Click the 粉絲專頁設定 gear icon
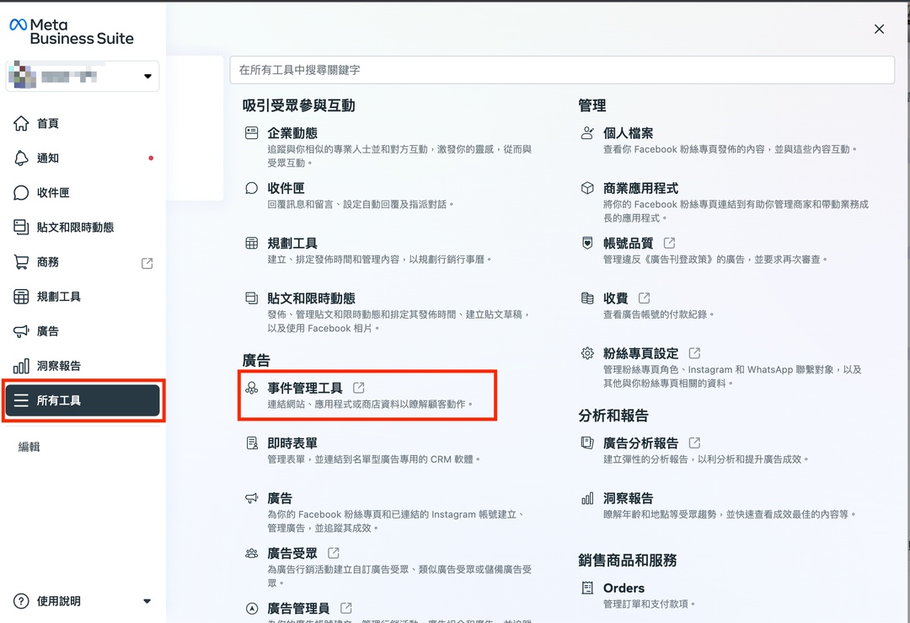 587,353
